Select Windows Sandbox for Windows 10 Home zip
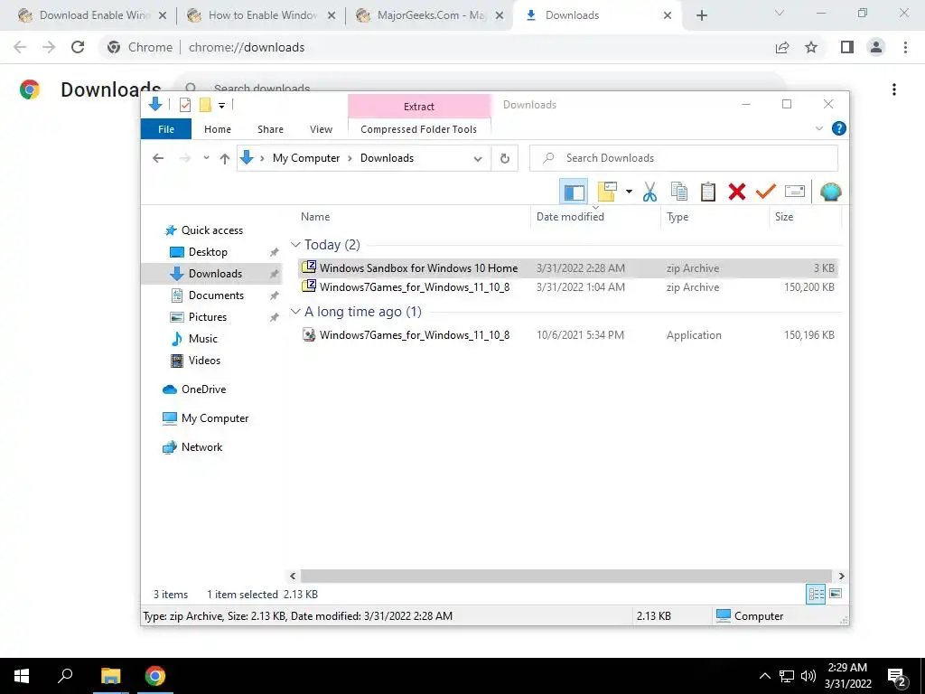This screenshot has height=694, width=925. coord(567,267)
